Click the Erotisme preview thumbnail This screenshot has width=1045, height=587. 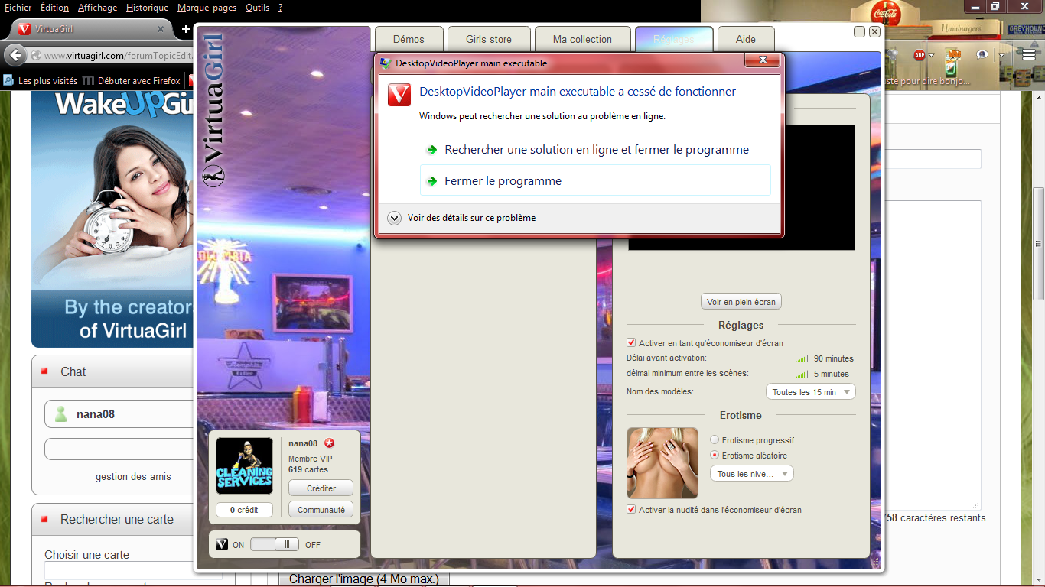[662, 463]
